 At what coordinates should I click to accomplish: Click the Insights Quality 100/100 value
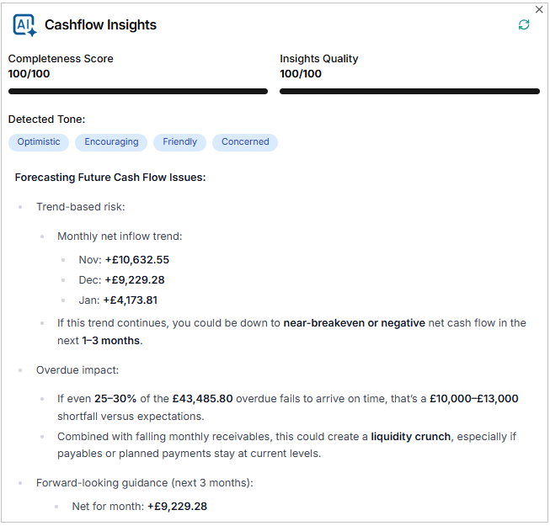tap(301, 74)
